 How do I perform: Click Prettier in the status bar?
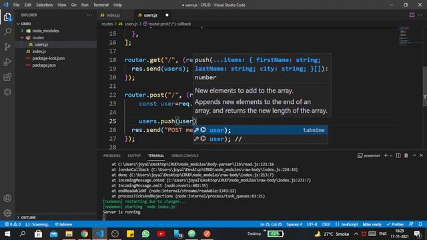click(x=395, y=224)
